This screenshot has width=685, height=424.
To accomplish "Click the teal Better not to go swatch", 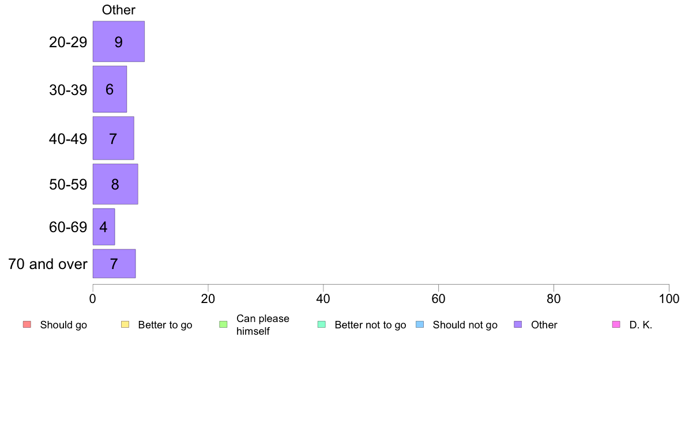I will (322, 324).
